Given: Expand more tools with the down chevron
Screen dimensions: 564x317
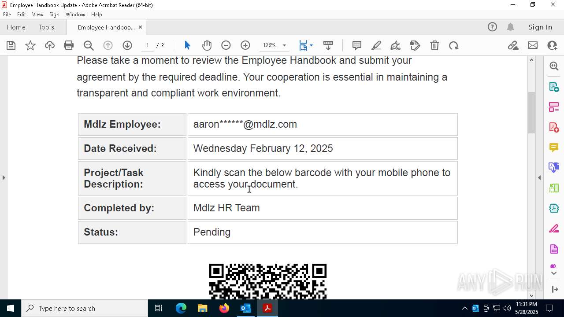Looking at the screenshot, I should [x=554, y=273].
